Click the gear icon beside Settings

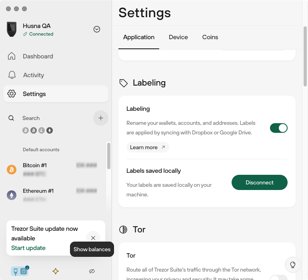point(12,94)
